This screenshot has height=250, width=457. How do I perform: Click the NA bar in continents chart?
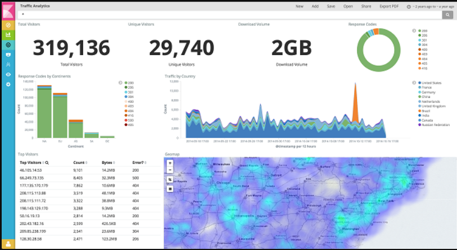click(x=44, y=112)
